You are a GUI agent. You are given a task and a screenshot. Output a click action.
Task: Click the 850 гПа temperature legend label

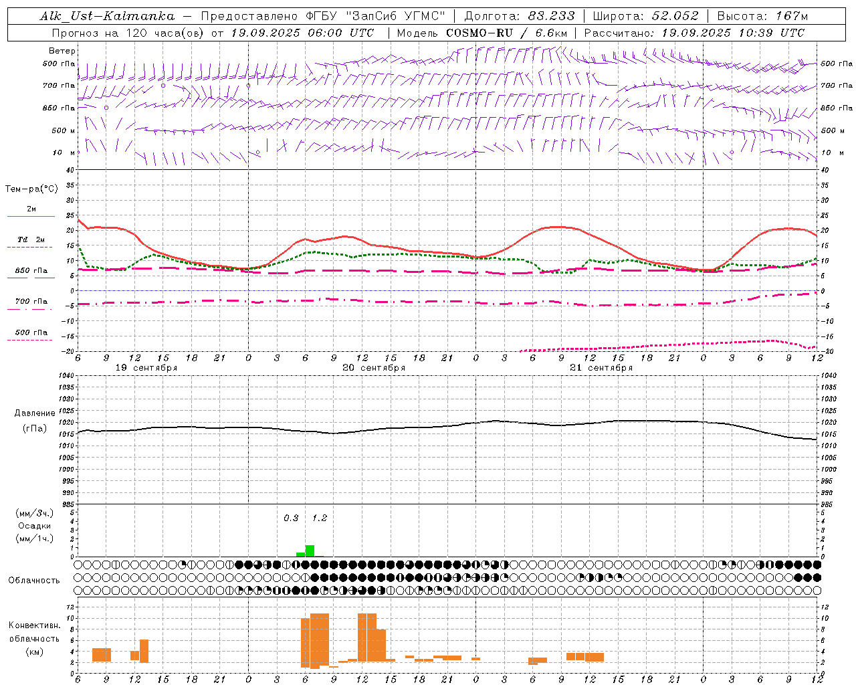click(31, 271)
